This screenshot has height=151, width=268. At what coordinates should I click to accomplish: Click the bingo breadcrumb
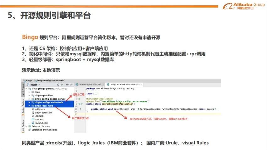point(28,81)
